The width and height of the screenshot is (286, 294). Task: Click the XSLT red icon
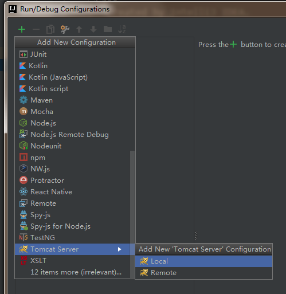click(23, 261)
